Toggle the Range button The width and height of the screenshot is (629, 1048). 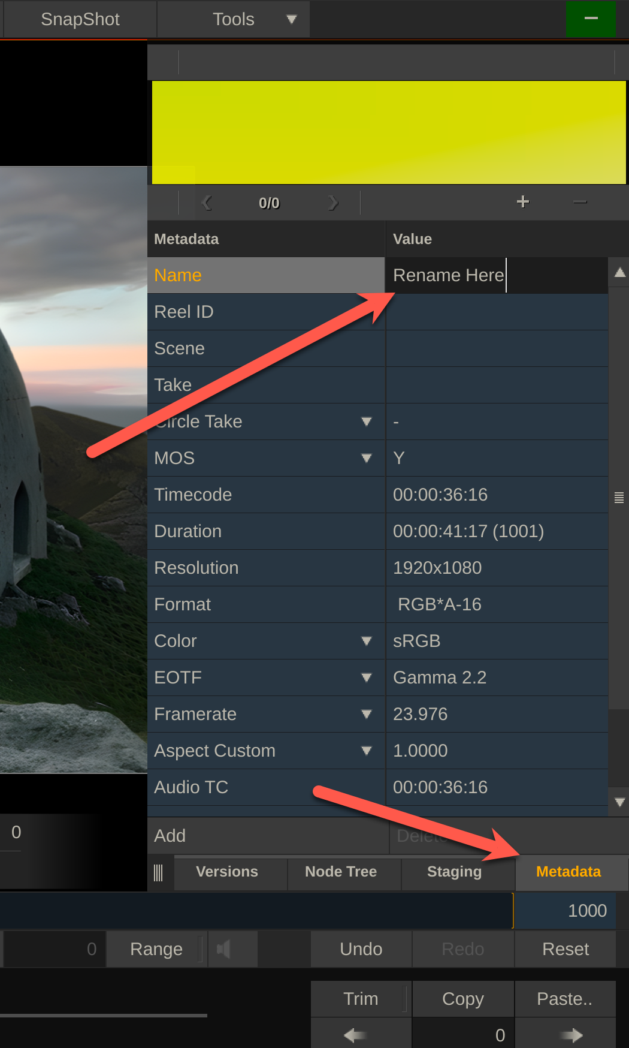click(x=156, y=949)
